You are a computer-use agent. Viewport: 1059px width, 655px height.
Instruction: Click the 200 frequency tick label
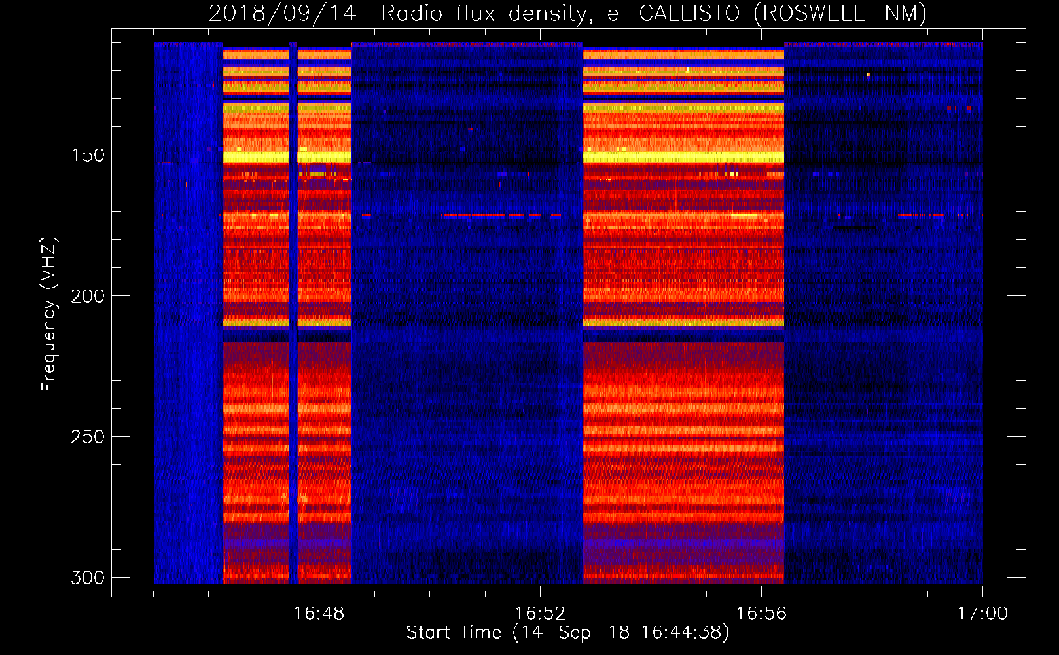[88, 296]
